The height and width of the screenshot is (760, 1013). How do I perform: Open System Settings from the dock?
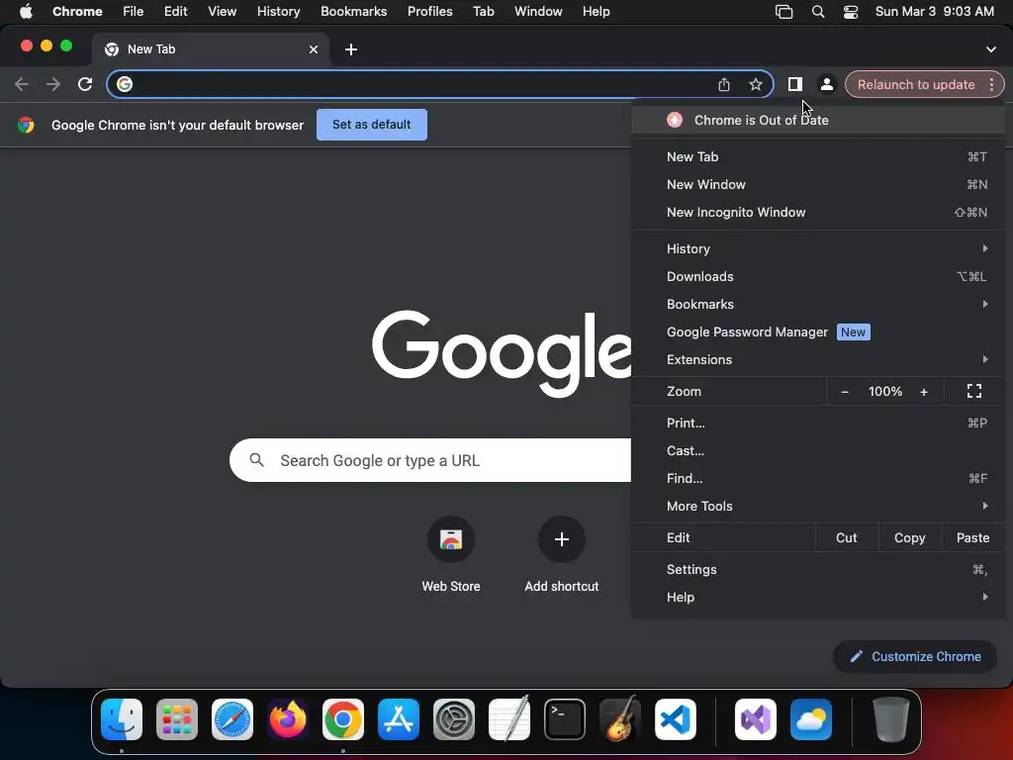pos(453,719)
